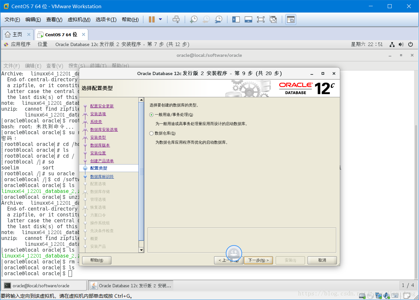Click the steps list scroll-up arrow
The width and height of the screenshot is (419, 300).
point(141,100)
